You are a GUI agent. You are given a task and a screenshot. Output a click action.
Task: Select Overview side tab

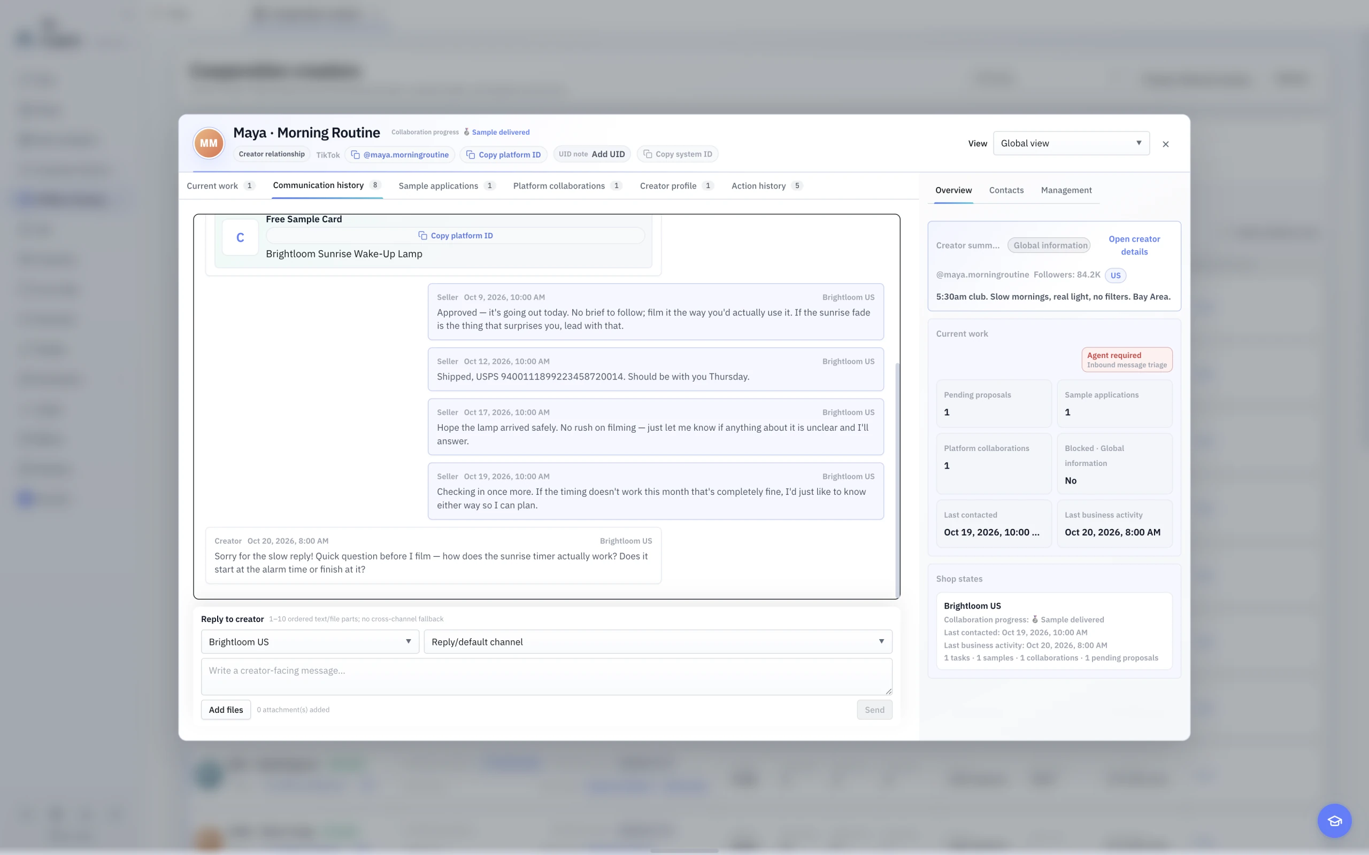pyautogui.click(x=953, y=191)
